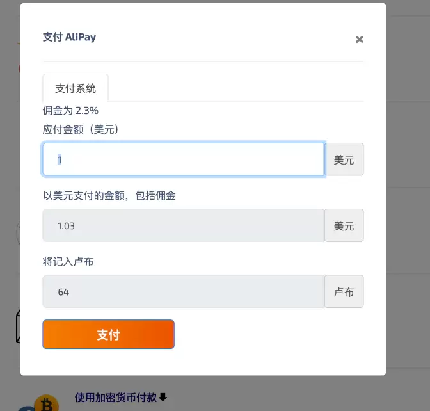430x411 pixels.
Task: Click the 1.03 total-with-commission field
Action: click(x=184, y=225)
